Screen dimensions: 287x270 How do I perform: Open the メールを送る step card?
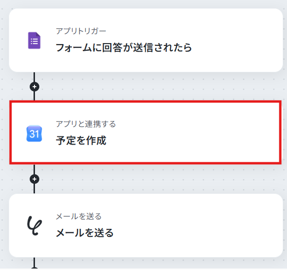(146, 225)
